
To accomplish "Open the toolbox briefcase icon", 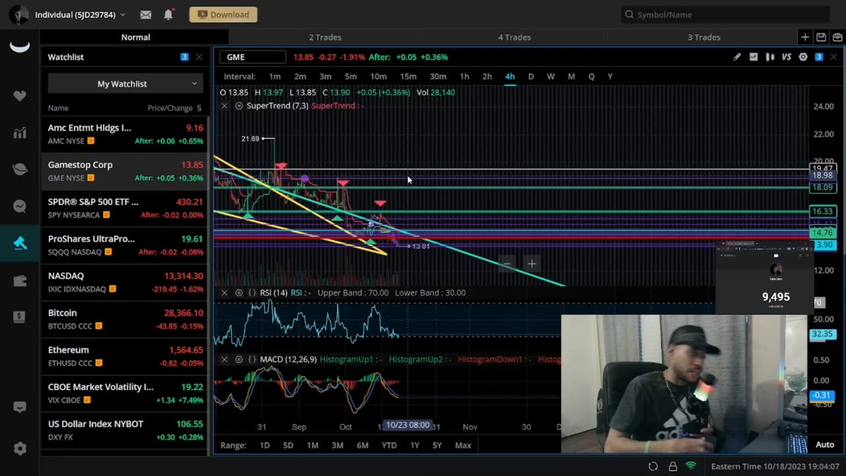I will point(837,37).
